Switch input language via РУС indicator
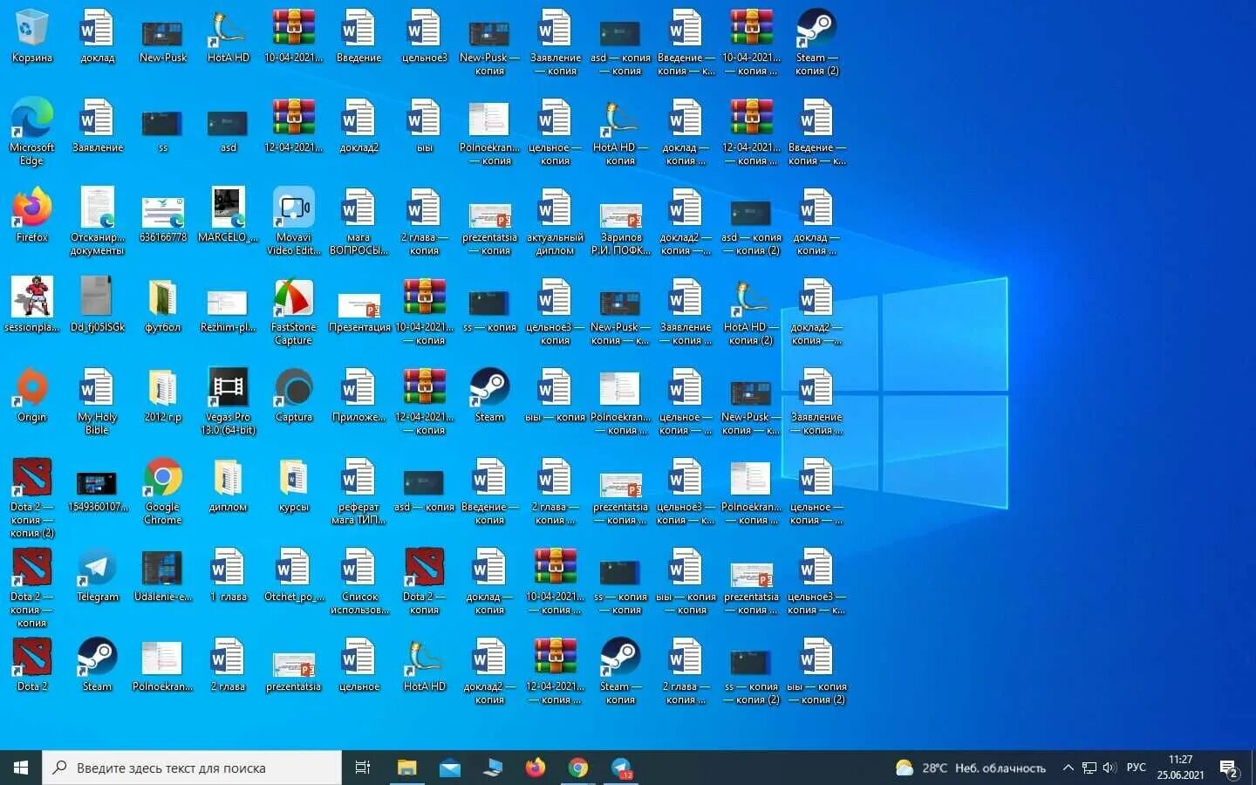 pos(1136,768)
